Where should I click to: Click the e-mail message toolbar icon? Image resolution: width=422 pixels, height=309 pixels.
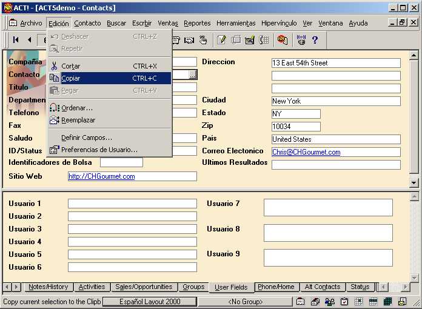tap(250, 40)
